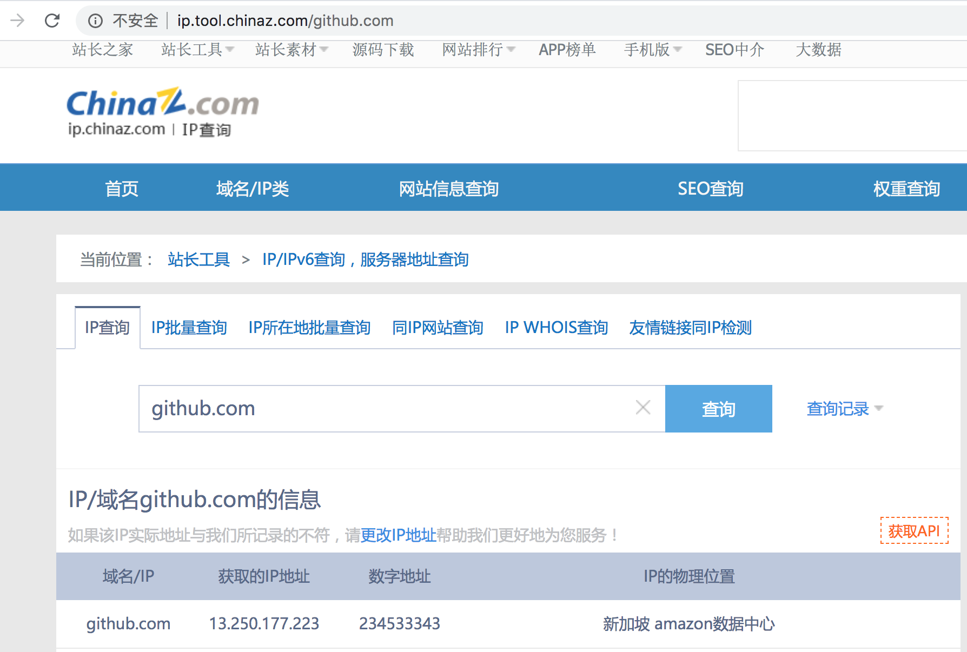Click the 数字地址 column header

click(400, 576)
